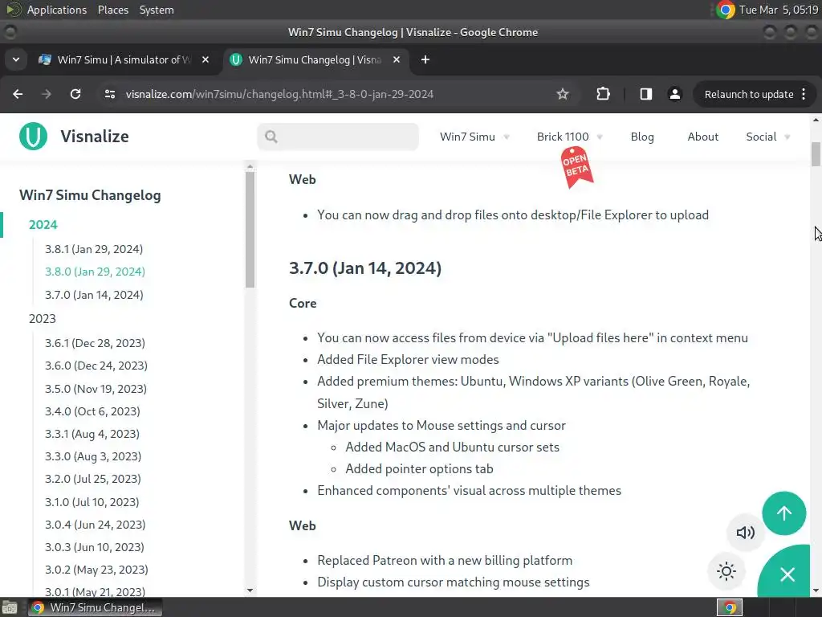Screen dimensions: 822x617
Task: Open the Chrome three-dot menu
Action: pos(804,94)
